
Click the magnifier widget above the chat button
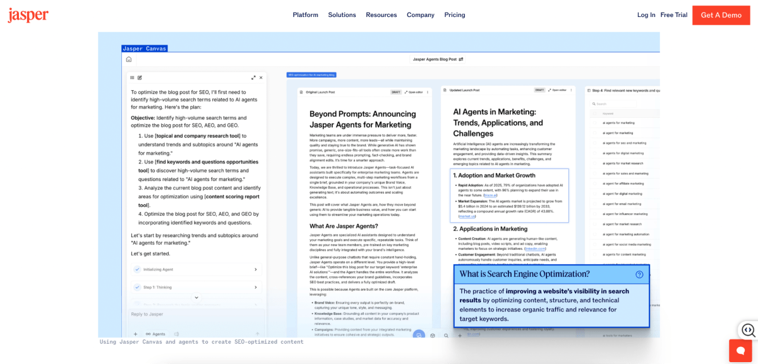click(x=748, y=330)
